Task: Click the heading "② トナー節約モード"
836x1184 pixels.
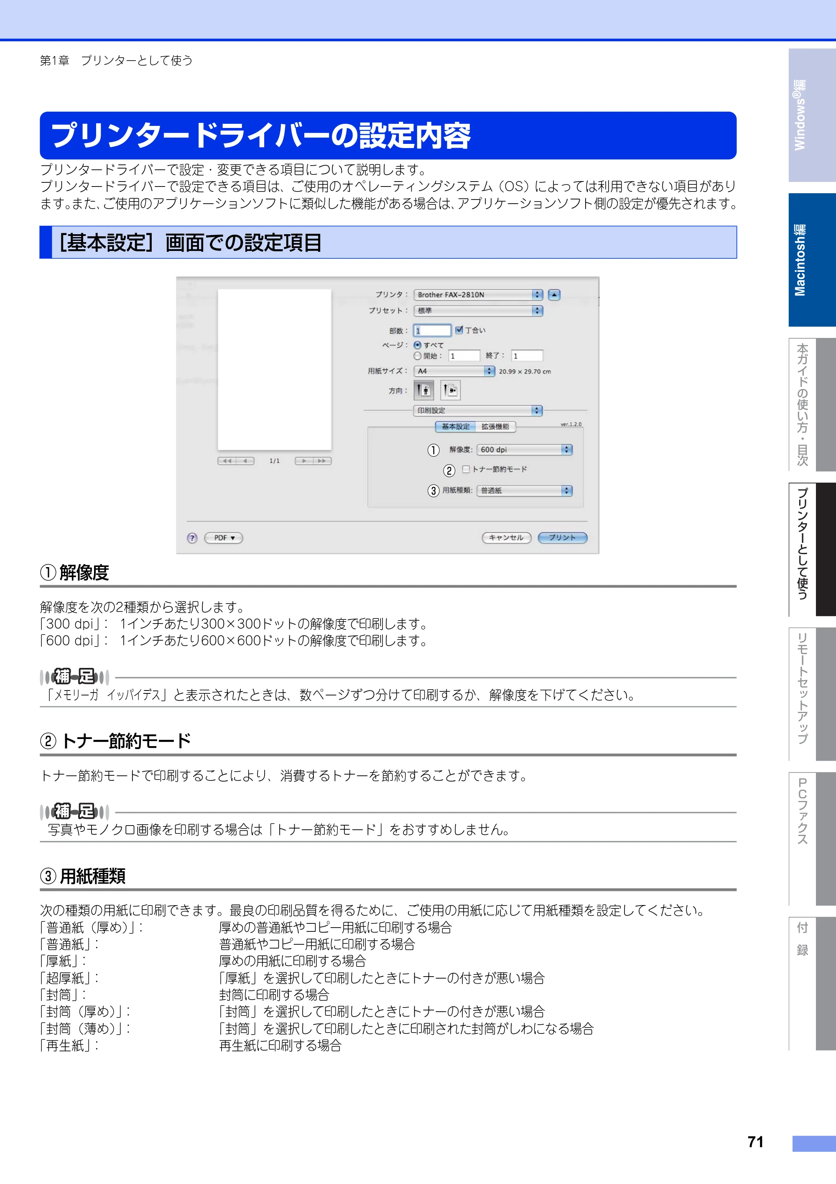Action: pos(115,741)
